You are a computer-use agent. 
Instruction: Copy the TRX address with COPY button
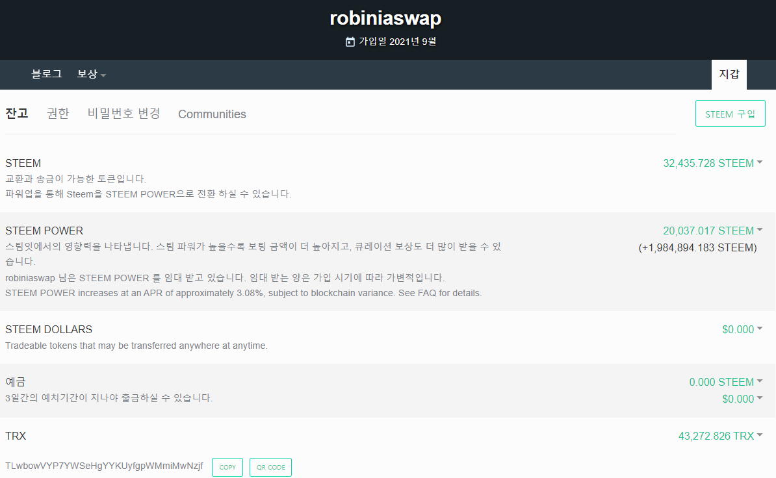coord(227,467)
